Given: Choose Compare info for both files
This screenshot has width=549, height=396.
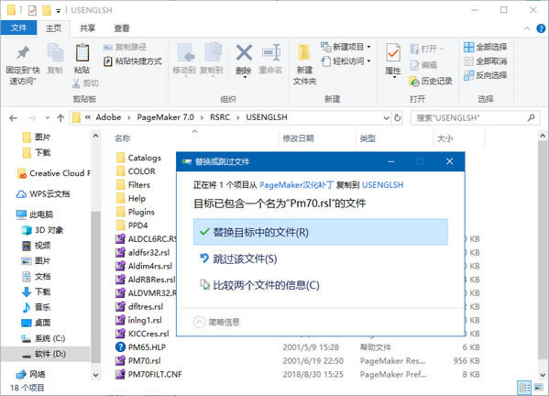Looking at the screenshot, I should click(x=259, y=285).
